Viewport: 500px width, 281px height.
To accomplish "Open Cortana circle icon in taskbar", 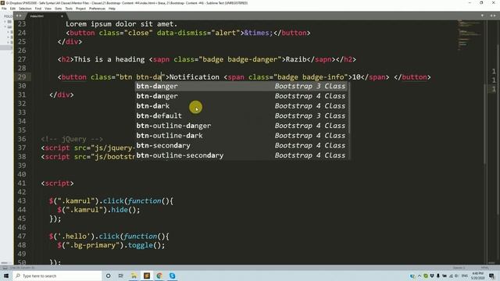I will [109, 276].
